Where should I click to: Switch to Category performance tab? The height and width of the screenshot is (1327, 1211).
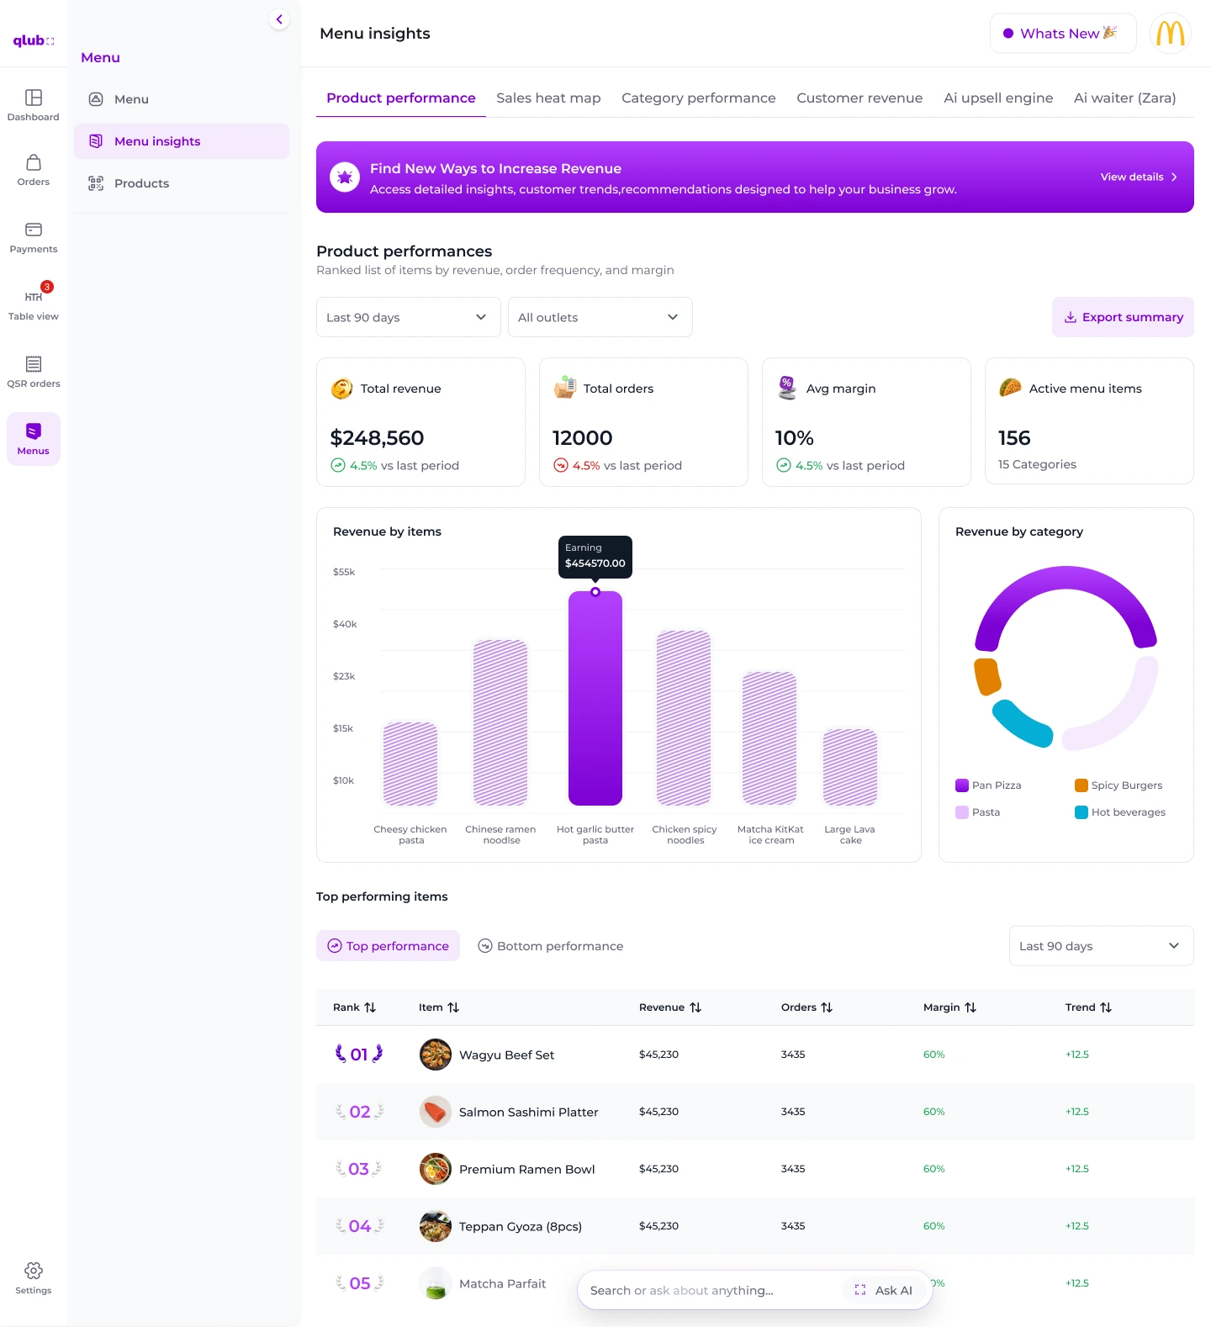[x=699, y=98]
